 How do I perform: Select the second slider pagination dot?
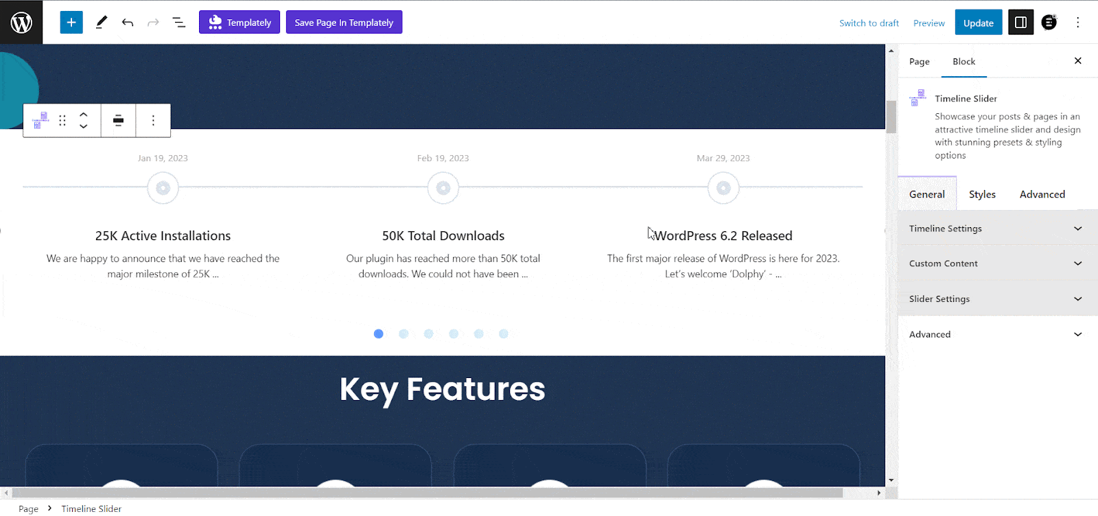click(404, 333)
